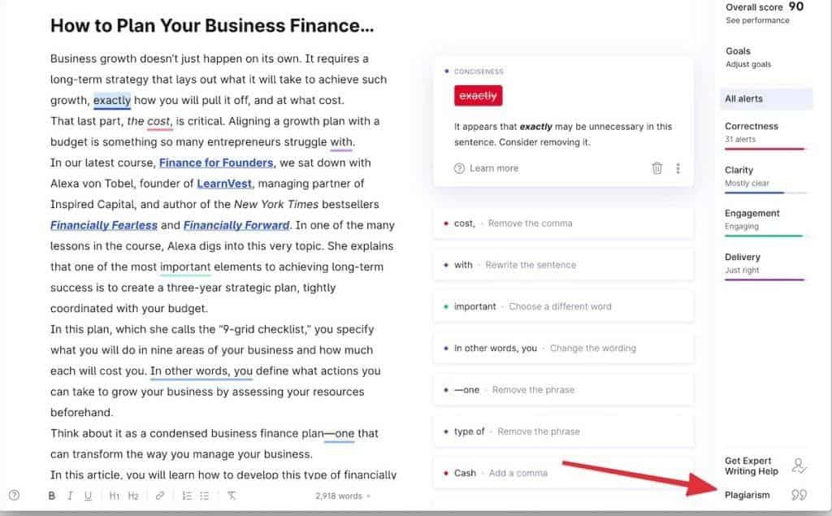Image resolution: width=832 pixels, height=516 pixels.
Task: Open the three-dot menu on the Conciseness card
Action: click(678, 168)
